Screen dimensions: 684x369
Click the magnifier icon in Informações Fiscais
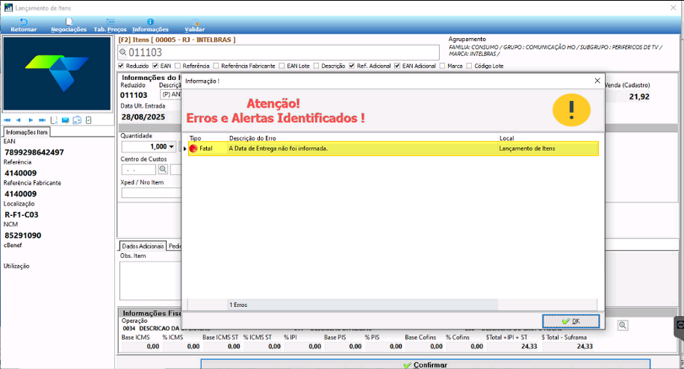tap(623, 326)
